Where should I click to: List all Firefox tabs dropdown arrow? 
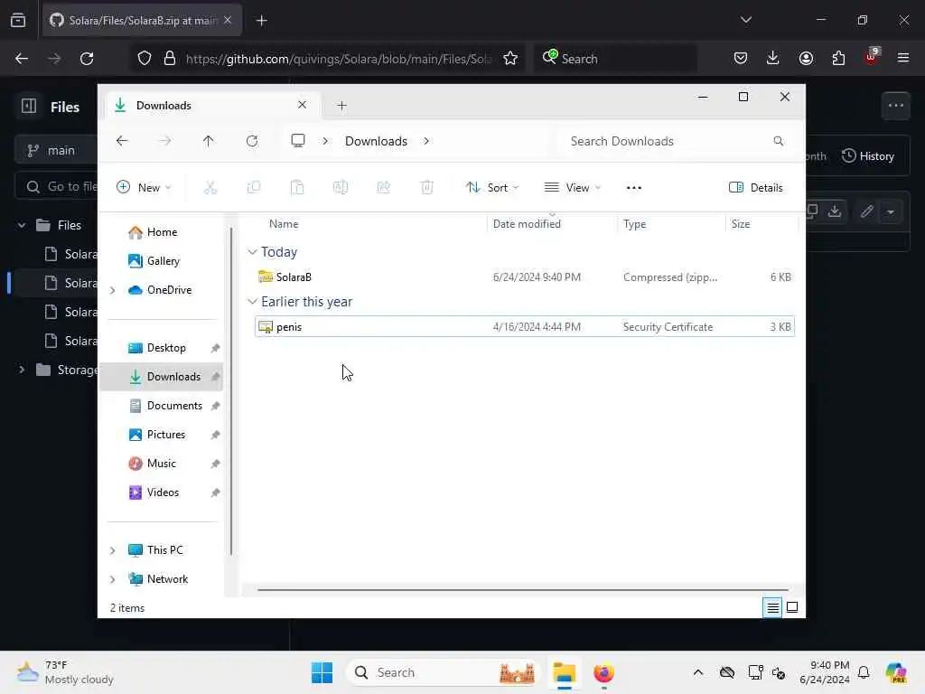tap(745, 20)
